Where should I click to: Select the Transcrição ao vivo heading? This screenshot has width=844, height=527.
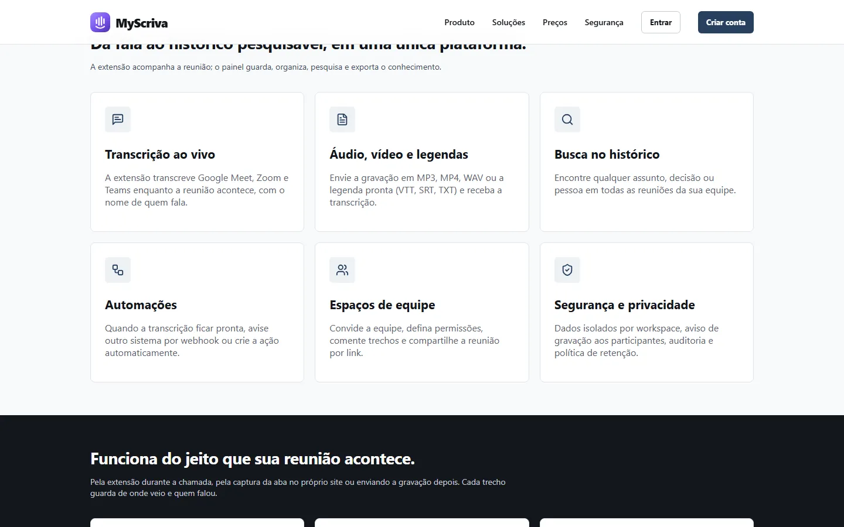click(160, 155)
